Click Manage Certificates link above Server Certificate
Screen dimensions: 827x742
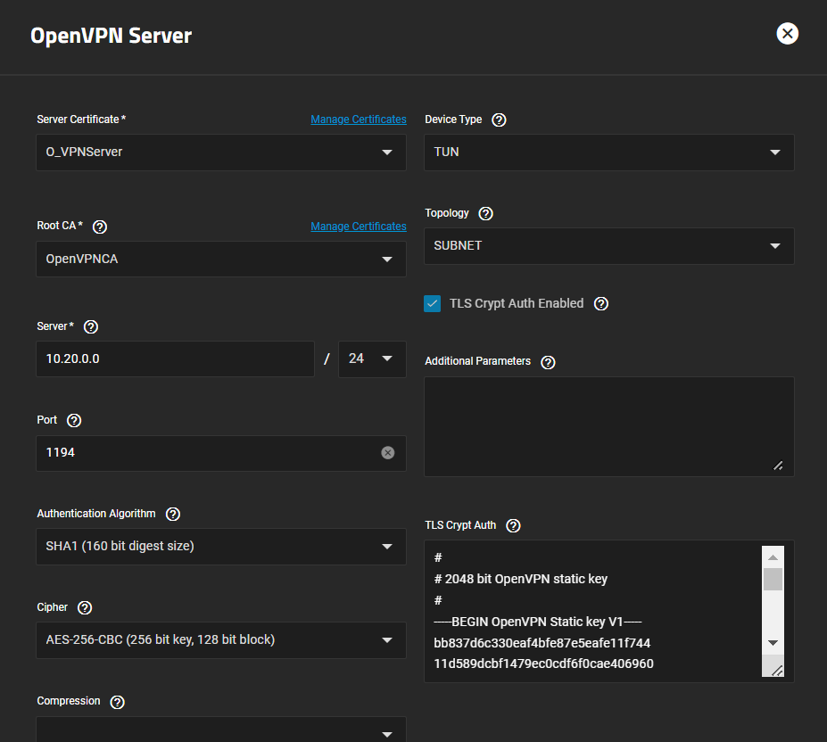click(358, 120)
